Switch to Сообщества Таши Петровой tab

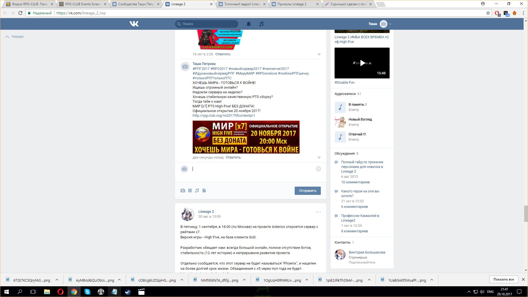point(136,4)
